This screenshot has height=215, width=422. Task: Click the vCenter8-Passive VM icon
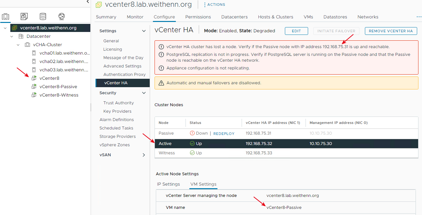[x=34, y=87]
